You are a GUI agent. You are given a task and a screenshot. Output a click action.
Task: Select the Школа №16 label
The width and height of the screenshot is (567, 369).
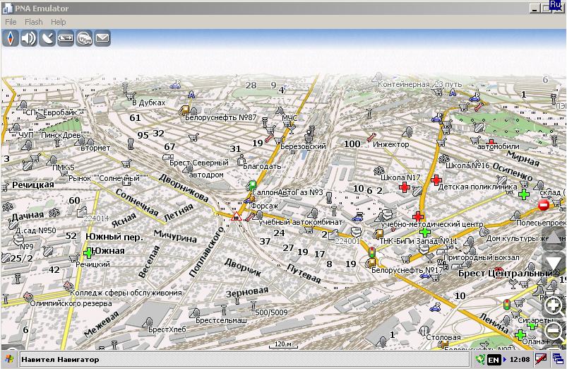[467, 165]
